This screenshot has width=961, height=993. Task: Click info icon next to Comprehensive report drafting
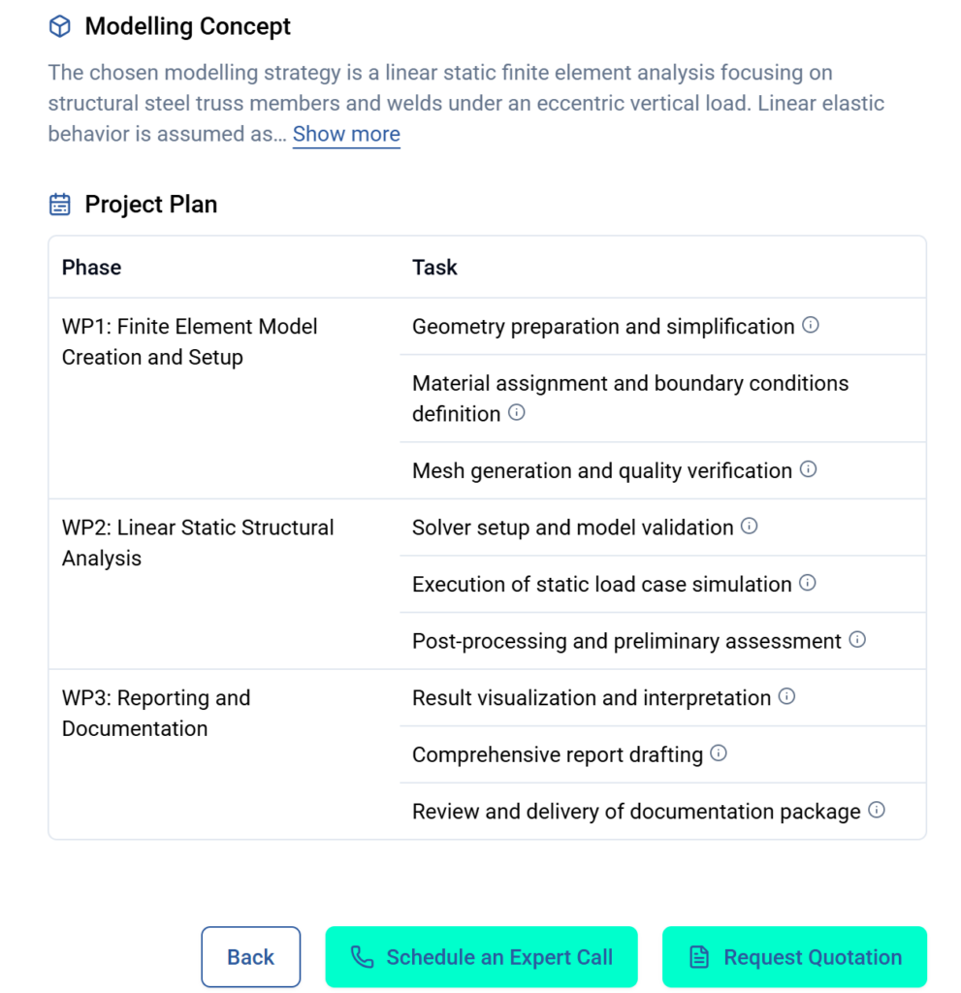click(x=719, y=753)
